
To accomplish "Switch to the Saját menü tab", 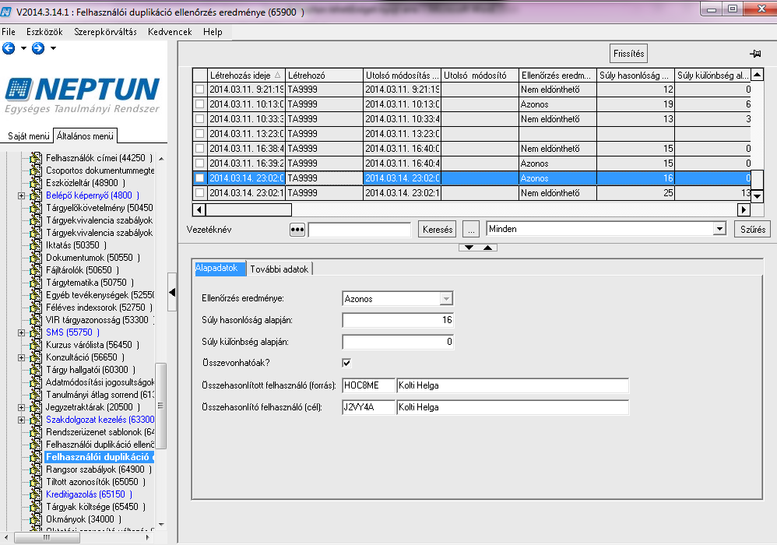I will click(28, 136).
